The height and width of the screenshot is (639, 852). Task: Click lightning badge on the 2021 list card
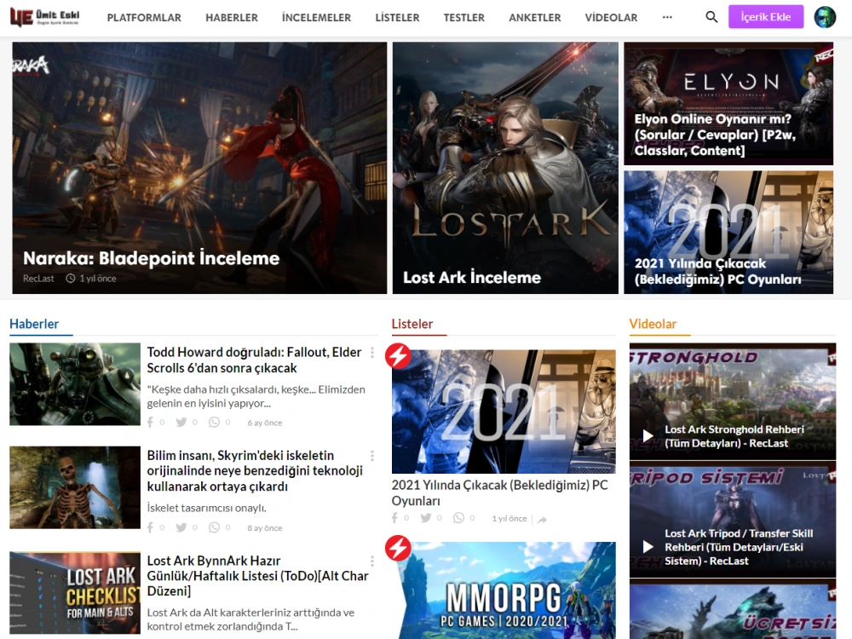coord(398,356)
